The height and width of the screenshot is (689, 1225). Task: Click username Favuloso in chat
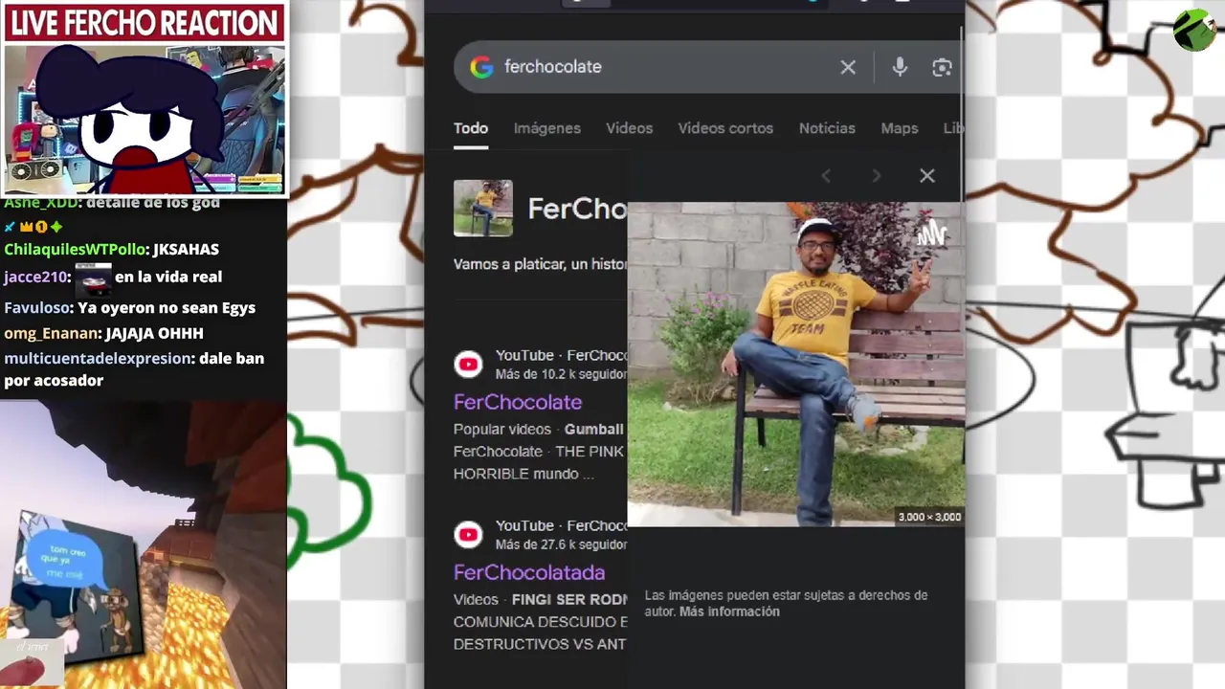(x=36, y=308)
